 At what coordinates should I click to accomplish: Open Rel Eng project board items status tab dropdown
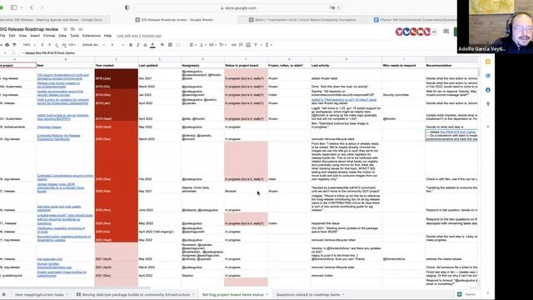[x=267, y=294]
